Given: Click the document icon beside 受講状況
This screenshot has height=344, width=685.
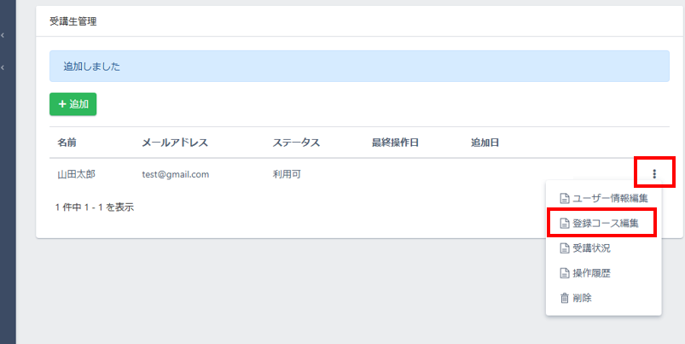Looking at the screenshot, I should (x=564, y=248).
